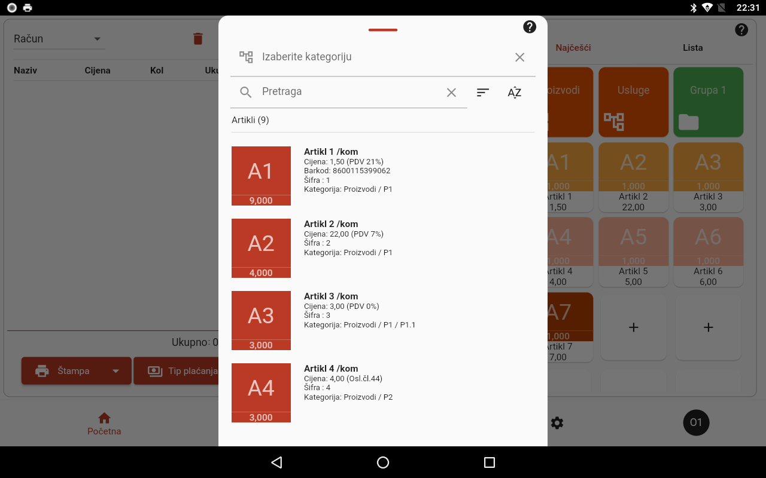Viewport: 766px width, 478px height.
Task: Tap the category hierarchy icon next to Izaberite kategoriju
Action: 245,57
